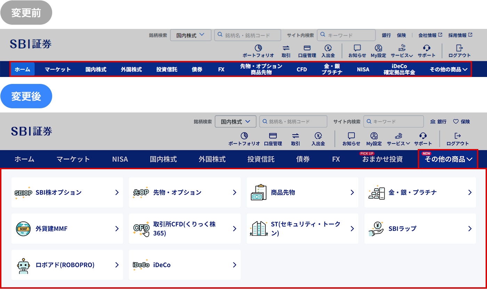The height and width of the screenshot is (289, 487).
Task: Click the SBIOP icon on SBI株オプション card
Action: pos(23,193)
